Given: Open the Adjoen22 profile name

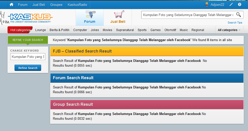Looking at the screenshot, I should [217, 5].
